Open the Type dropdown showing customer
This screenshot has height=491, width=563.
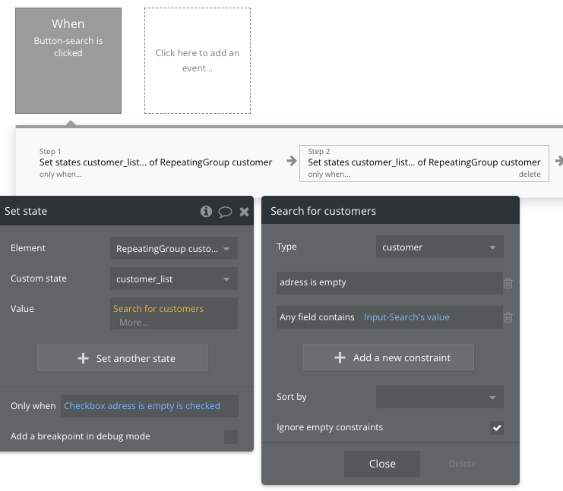tap(439, 247)
